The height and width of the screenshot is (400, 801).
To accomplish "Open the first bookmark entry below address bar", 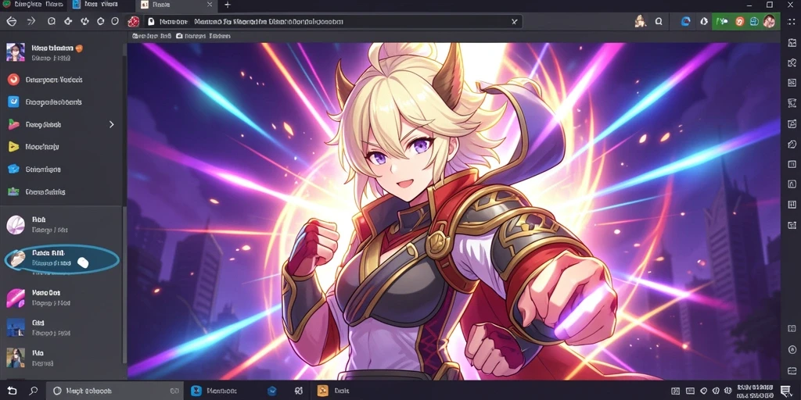I will [x=151, y=36].
